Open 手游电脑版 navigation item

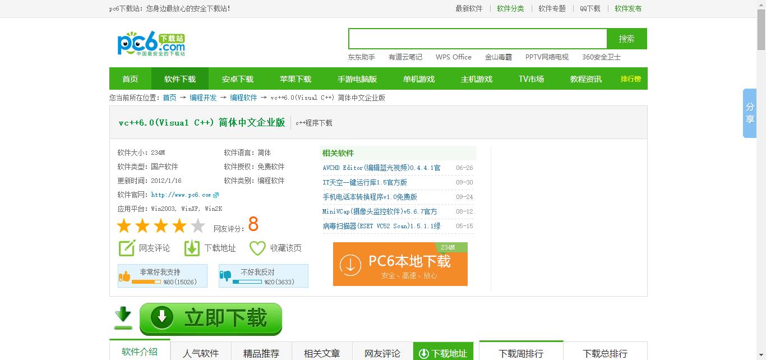[357, 79]
